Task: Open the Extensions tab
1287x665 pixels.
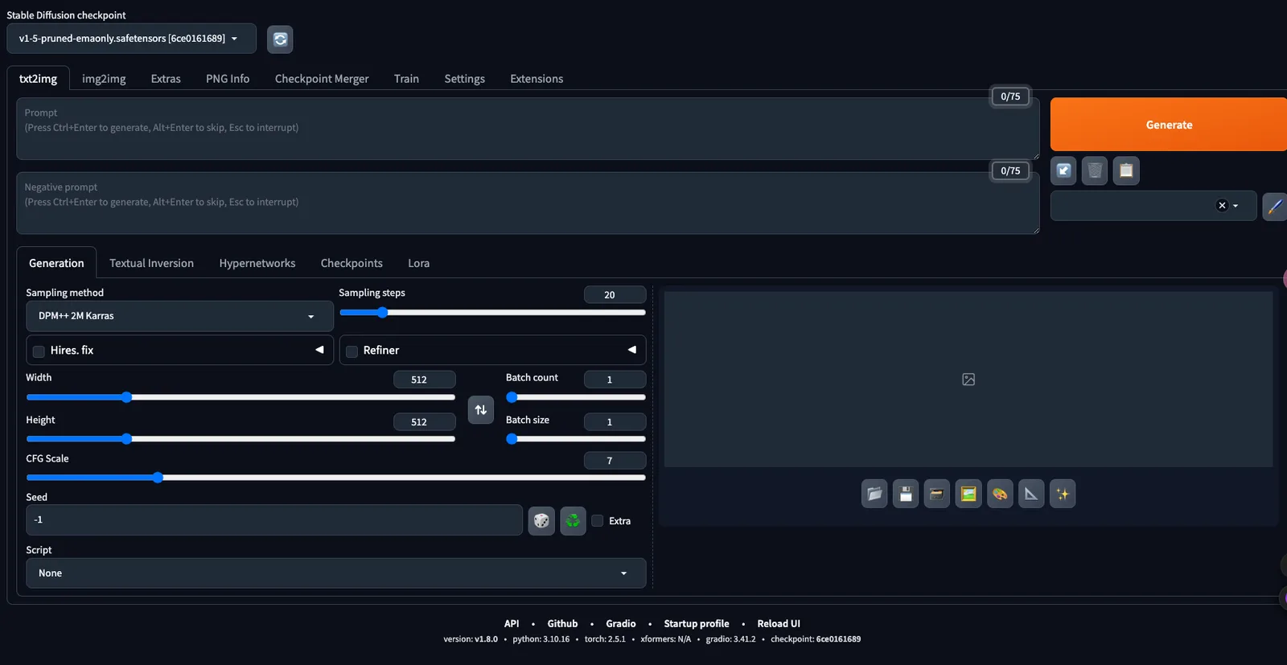Action: tap(537, 79)
